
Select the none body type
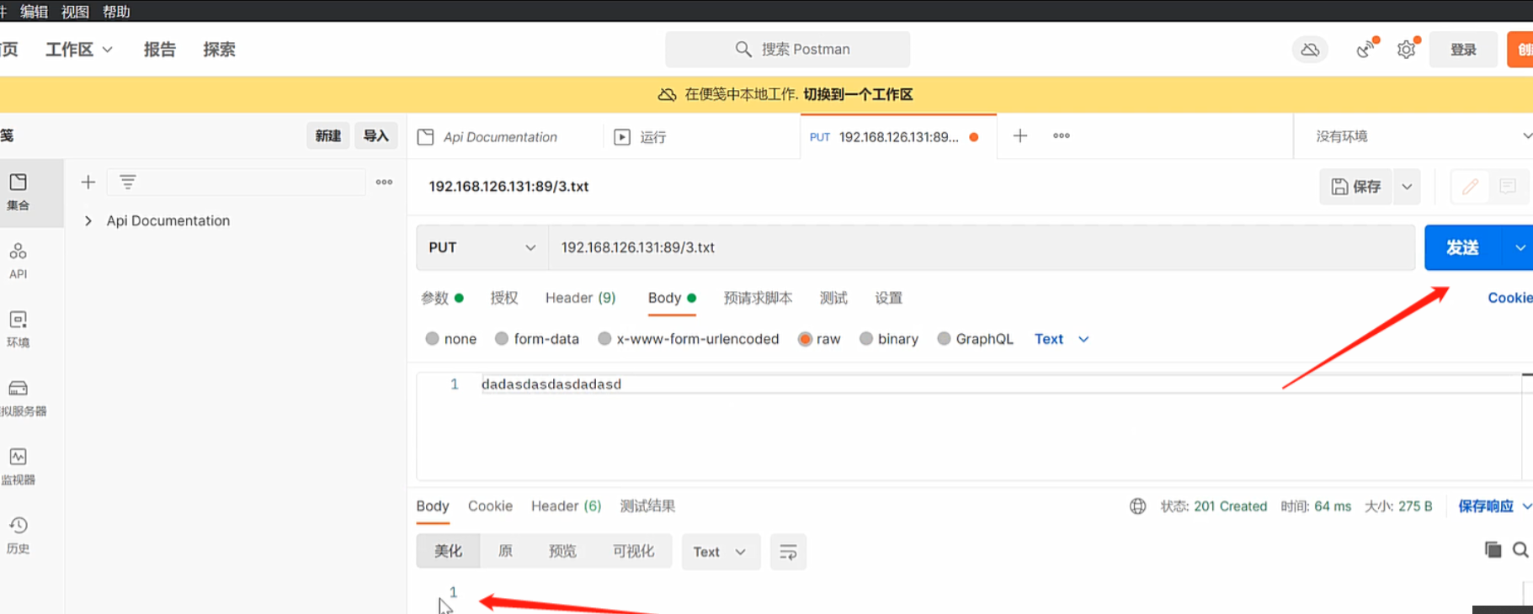tap(451, 339)
